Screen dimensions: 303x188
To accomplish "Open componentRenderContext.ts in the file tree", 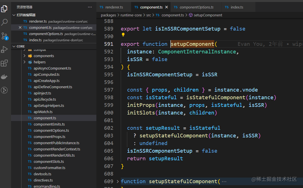I will (x=54, y=149).
